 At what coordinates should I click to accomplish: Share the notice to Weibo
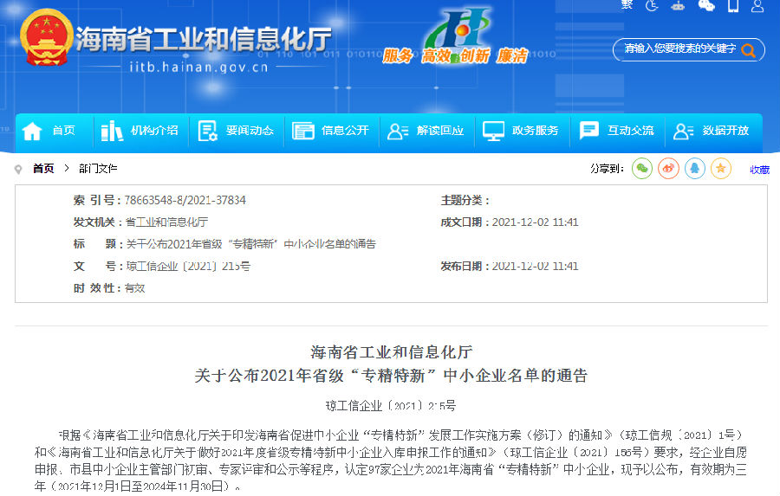tap(668, 169)
